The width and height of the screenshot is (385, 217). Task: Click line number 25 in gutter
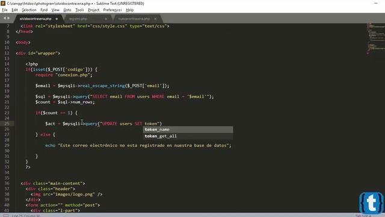[7, 124]
